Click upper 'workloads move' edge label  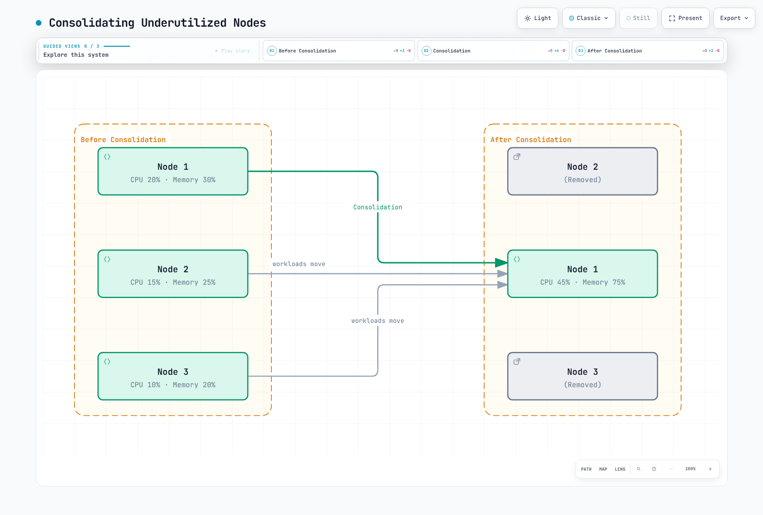pyautogui.click(x=299, y=264)
